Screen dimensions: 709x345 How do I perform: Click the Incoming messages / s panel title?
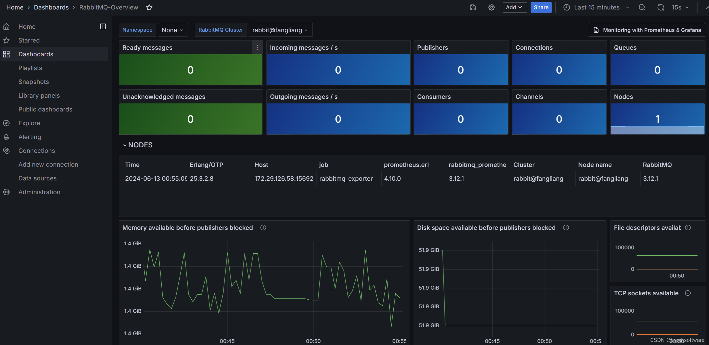click(x=304, y=48)
